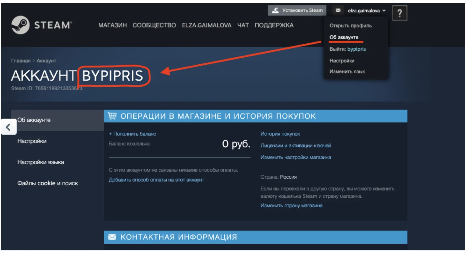This screenshot has width=465, height=253.
Task: Click Изменить настройки магазина link
Action: 296,157
